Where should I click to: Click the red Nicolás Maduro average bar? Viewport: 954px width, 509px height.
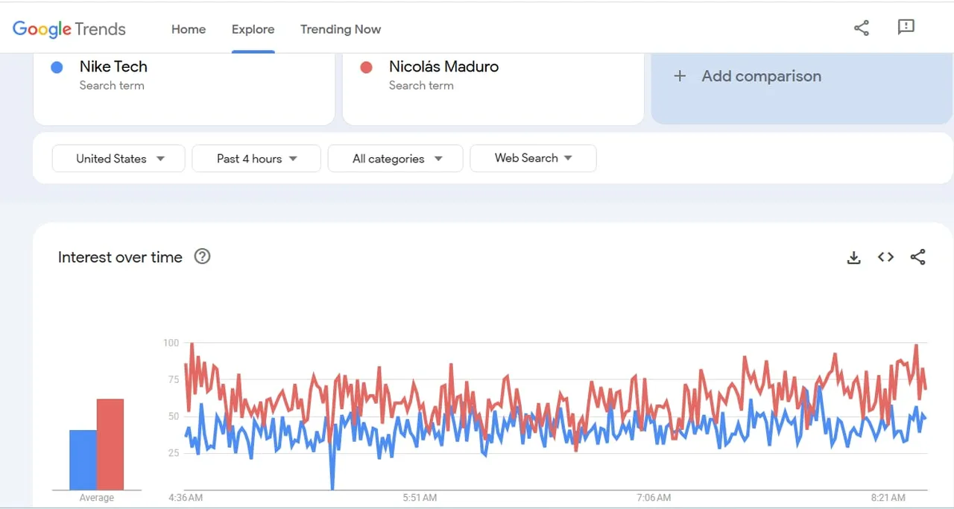(110, 445)
